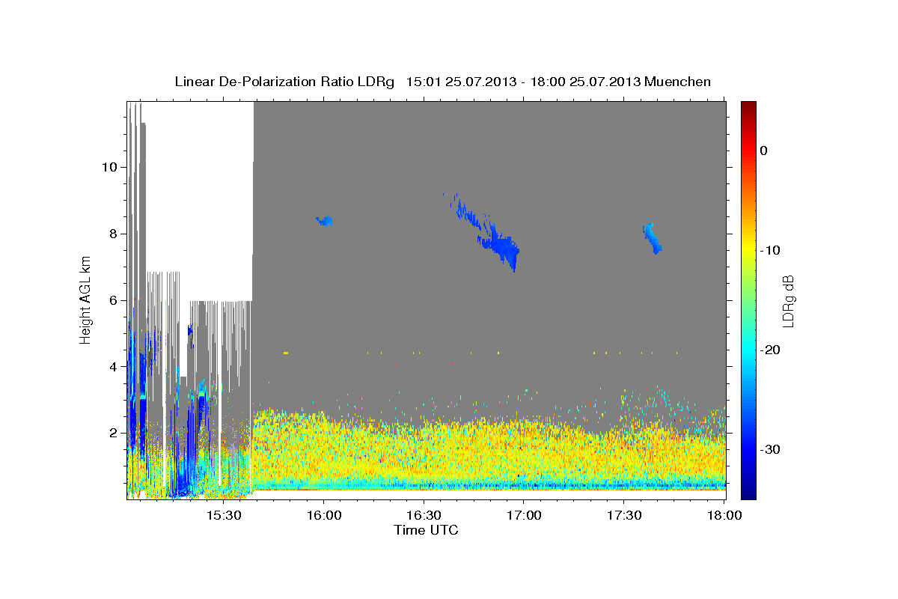Click the 'LDRg dB' colorbar label

787,301
